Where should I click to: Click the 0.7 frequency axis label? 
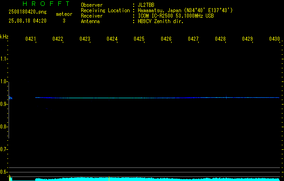[x=4, y=149]
